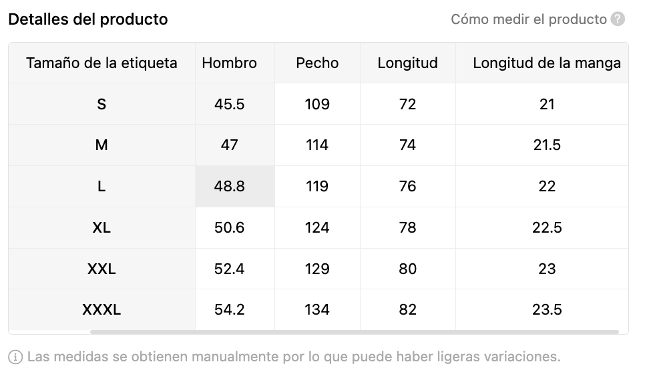Select the XL size row label
The height and width of the screenshot is (380, 645).
pyautogui.click(x=101, y=228)
